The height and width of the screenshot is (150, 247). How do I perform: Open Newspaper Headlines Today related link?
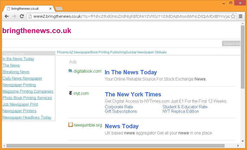(27, 117)
